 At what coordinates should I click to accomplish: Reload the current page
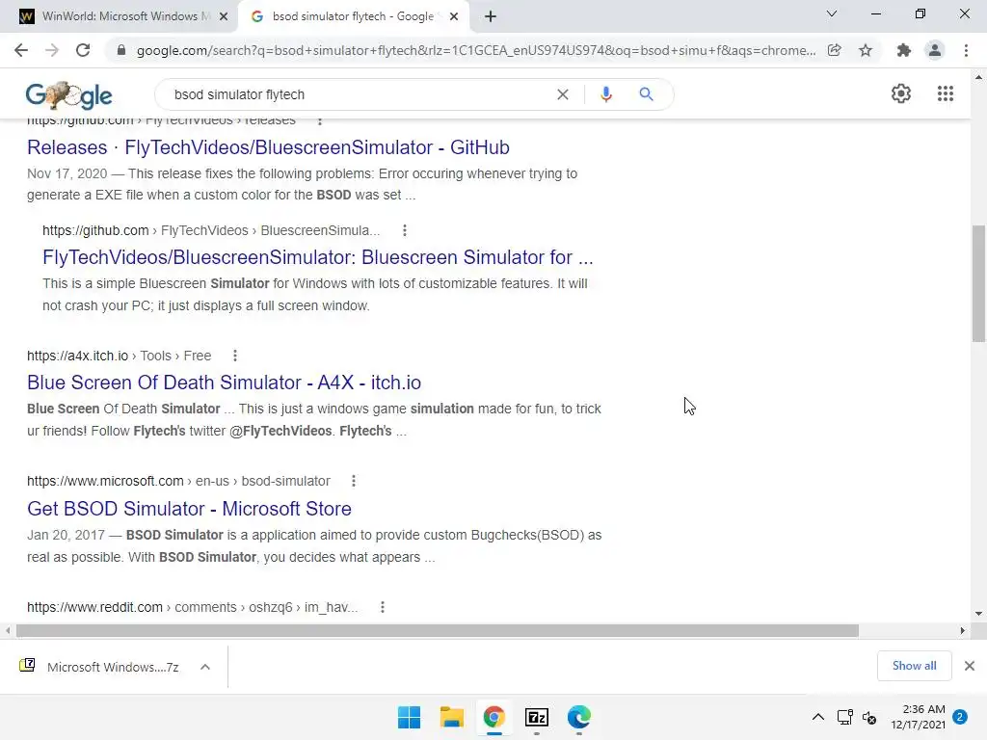pos(83,50)
